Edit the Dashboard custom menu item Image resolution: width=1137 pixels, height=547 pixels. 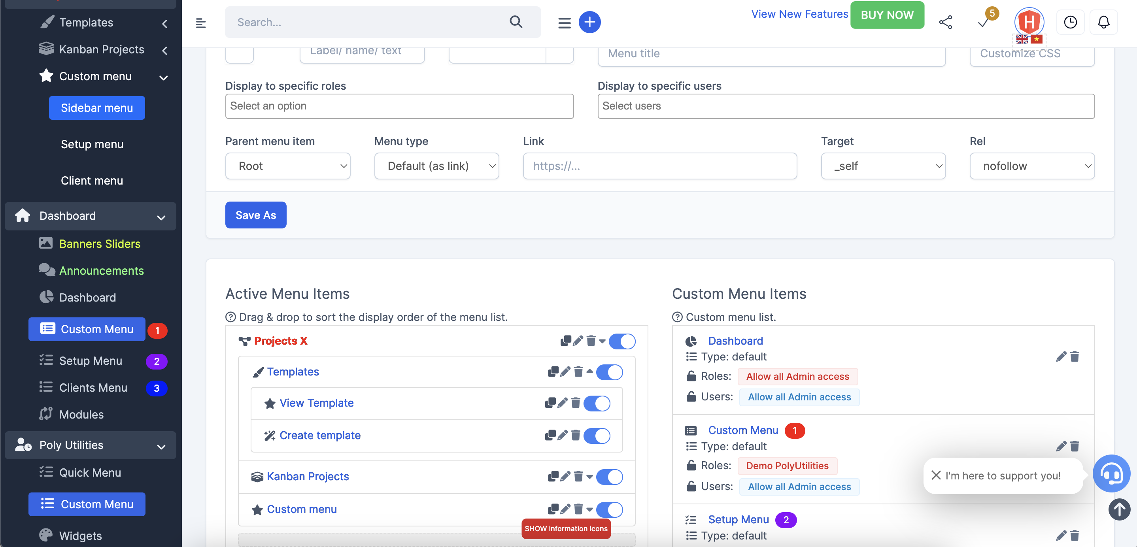coord(1061,356)
